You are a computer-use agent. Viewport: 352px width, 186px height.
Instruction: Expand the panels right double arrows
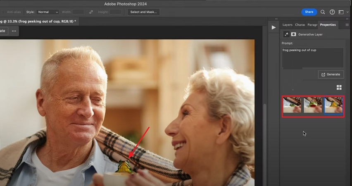347,19
